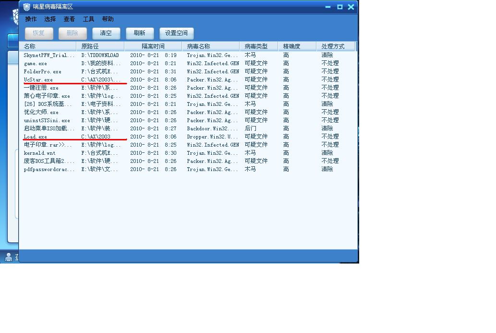Image resolution: width=496 pixels, height=333 pixels.
Task: Click 可疑文件 type in Load.exe row
Action: 256,137
